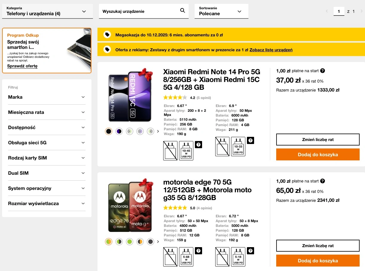Click help icon next to Xiaomi start price
The height and width of the screenshot is (271, 365).
click(323, 71)
